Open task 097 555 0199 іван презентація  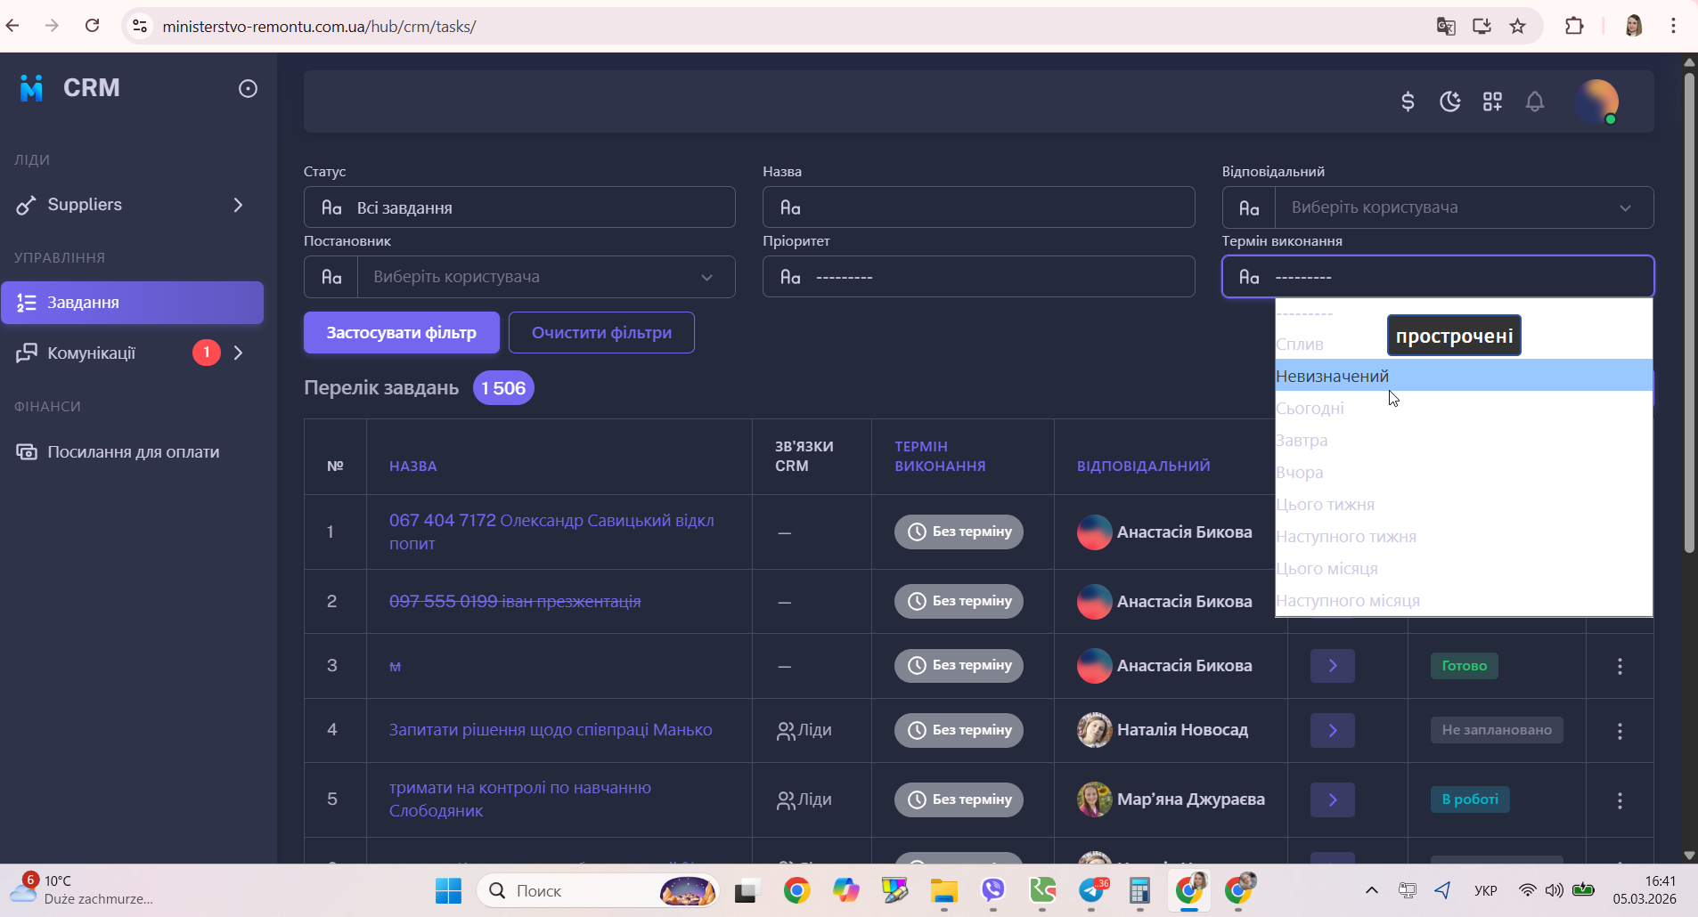tap(515, 602)
